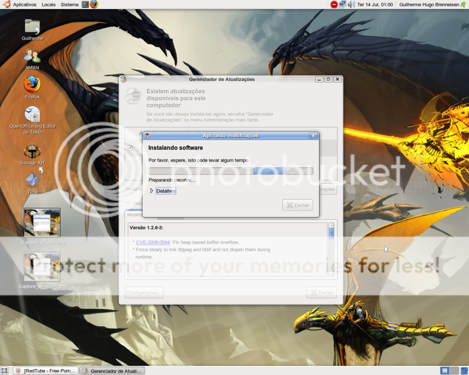Screen dimensions: 469x375
Task: Switch to the Modificações tab
Action: 135,215
